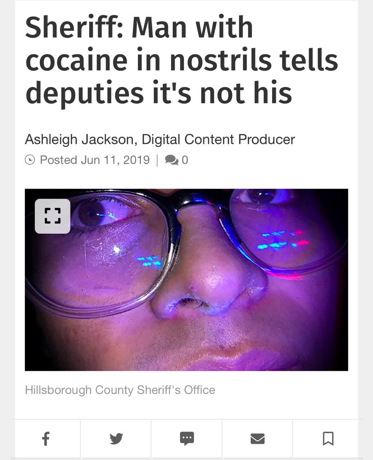Open the cocaine-in-nostrils headline
Screen dimensions: 373x460
click(x=181, y=60)
